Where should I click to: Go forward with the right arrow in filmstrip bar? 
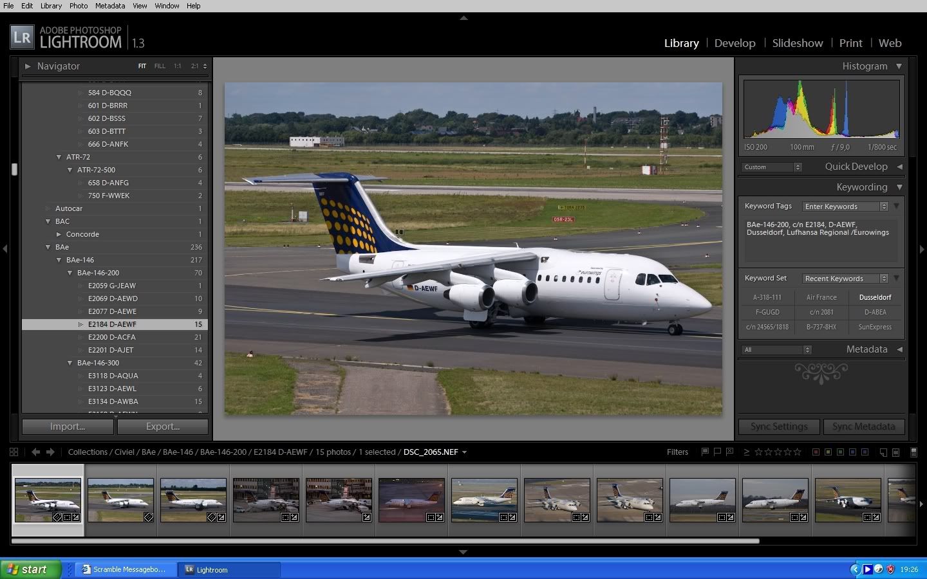50,452
